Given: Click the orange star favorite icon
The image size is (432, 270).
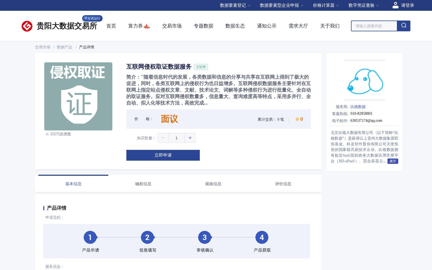Looking at the screenshot, I should click(x=297, y=119).
